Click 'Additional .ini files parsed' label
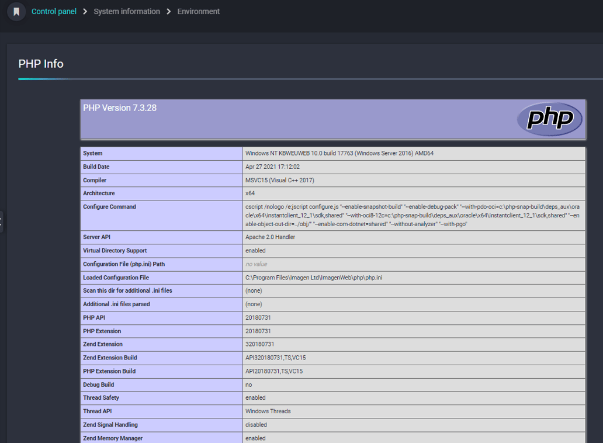603x443 pixels. click(116, 304)
